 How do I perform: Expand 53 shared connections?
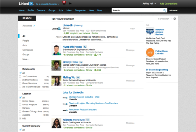point(74,55)
